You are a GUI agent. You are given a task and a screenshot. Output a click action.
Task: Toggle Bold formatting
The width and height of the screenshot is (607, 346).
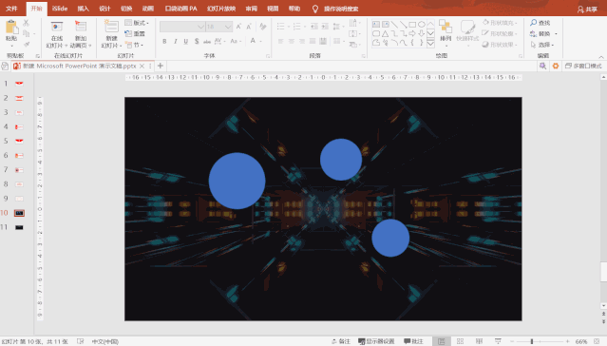(164, 41)
